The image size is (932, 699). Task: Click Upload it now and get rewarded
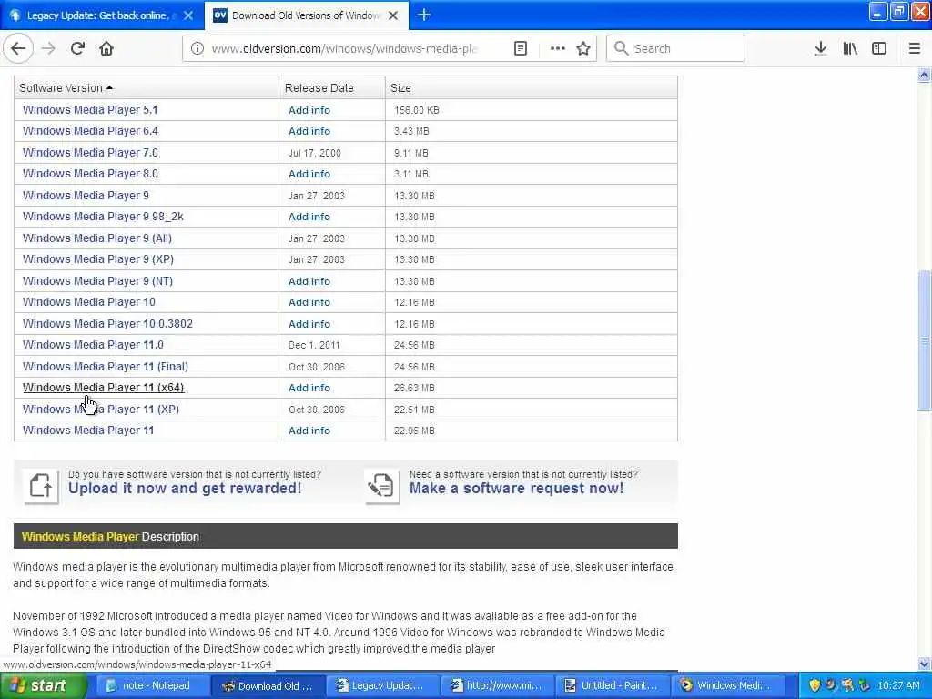point(185,489)
